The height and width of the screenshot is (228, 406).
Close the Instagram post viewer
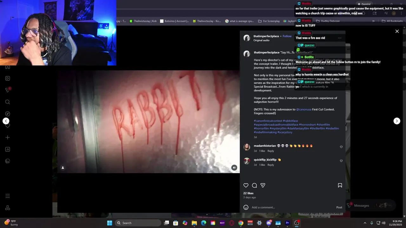coord(397,31)
